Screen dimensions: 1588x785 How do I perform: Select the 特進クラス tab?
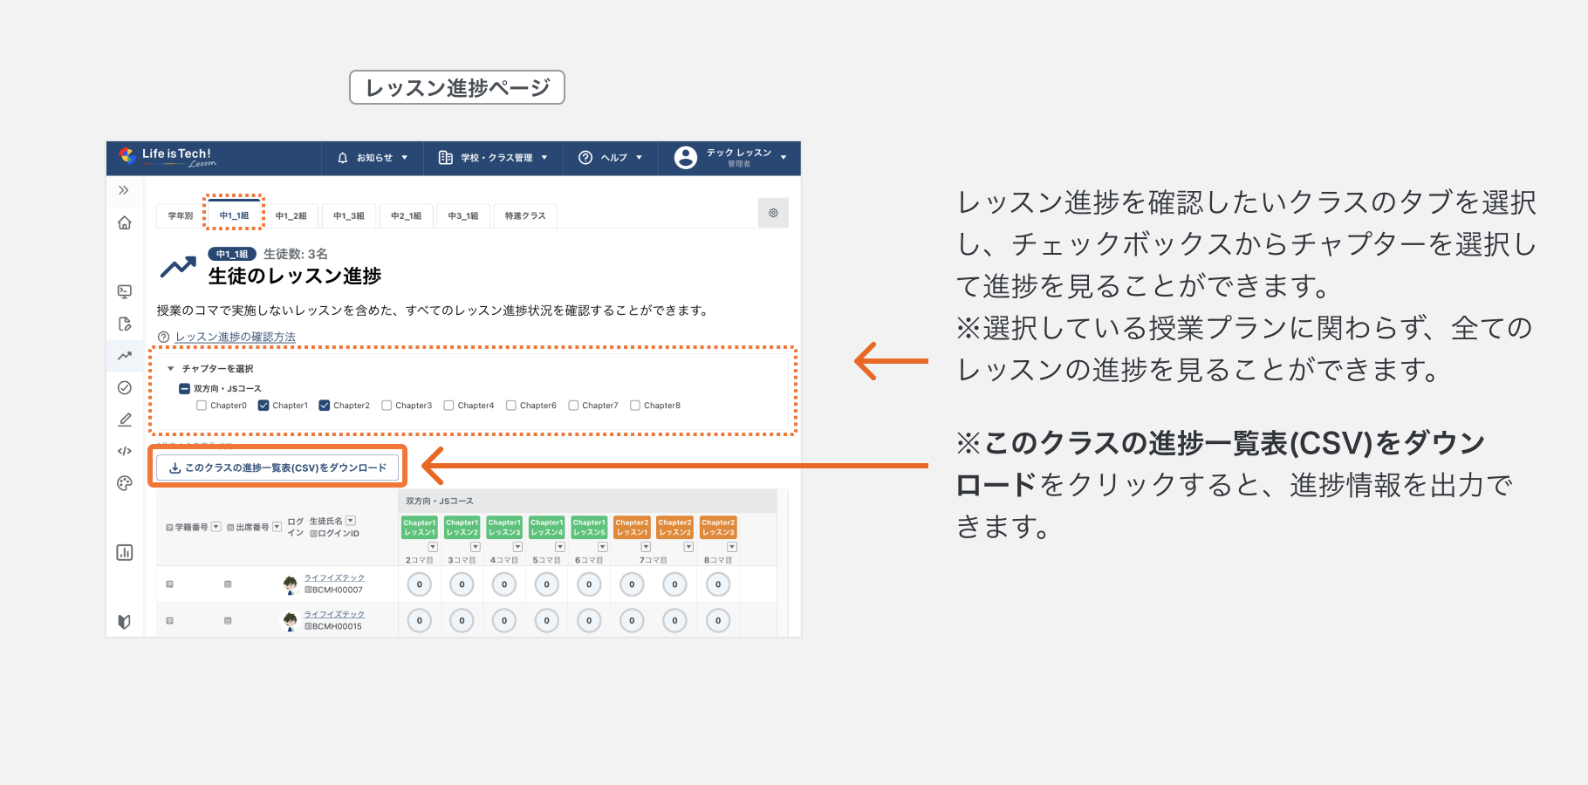[525, 215]
